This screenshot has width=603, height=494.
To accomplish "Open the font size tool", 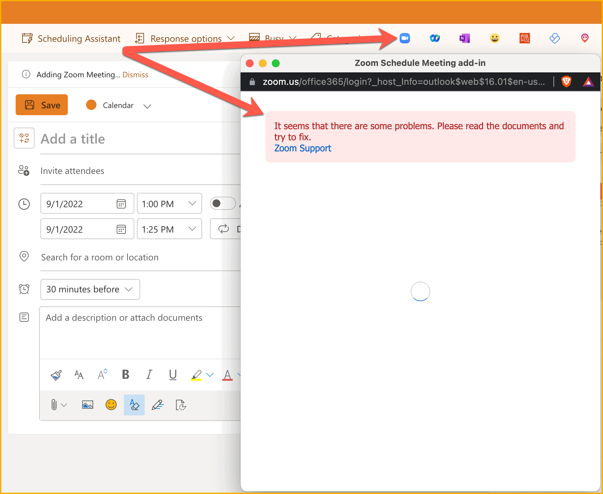I will tap(79, 375).
